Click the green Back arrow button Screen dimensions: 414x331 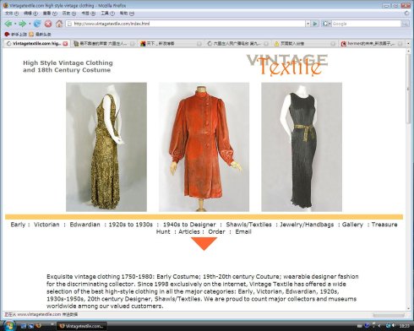[8, 24]
